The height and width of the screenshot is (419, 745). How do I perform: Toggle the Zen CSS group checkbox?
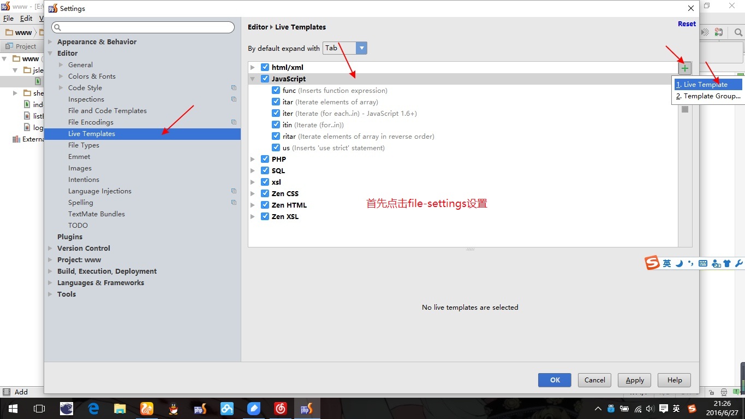(x=265, y=193)
